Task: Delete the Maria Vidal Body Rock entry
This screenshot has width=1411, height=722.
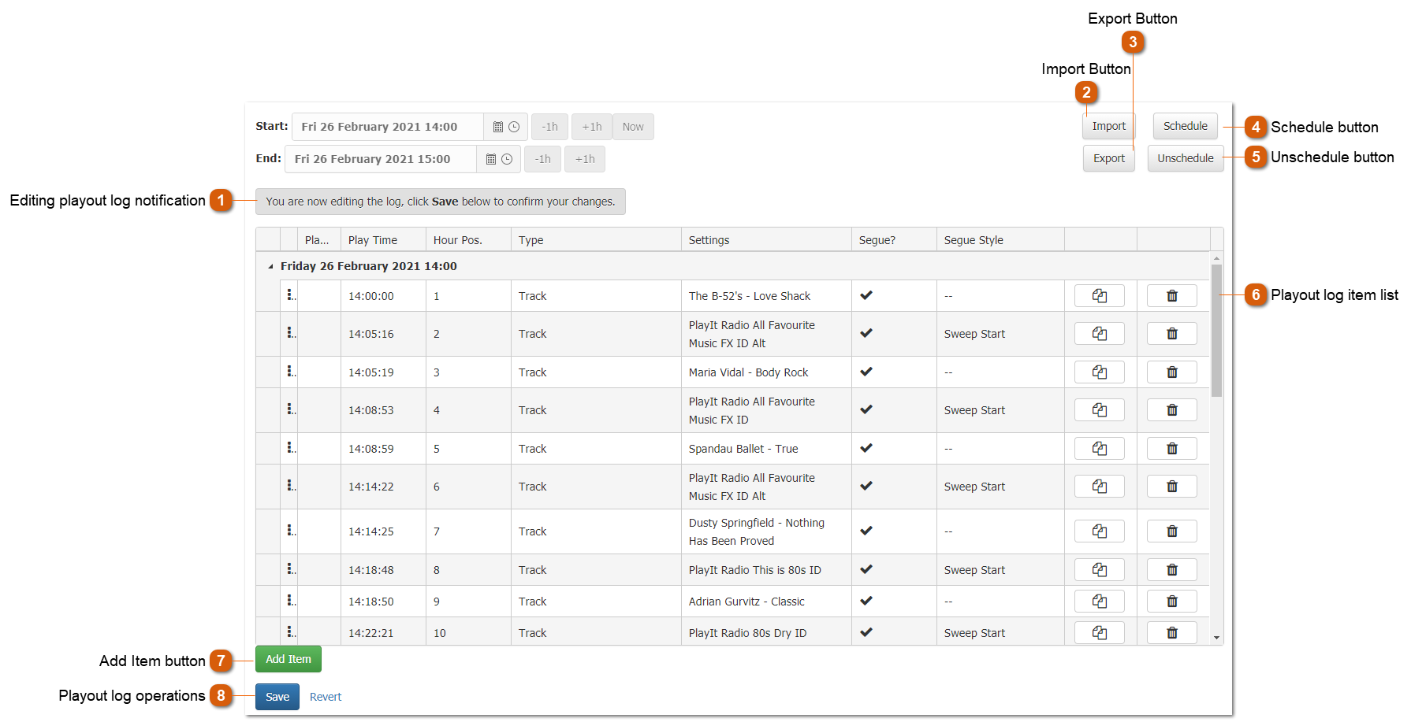Action: pos(1172,372)
